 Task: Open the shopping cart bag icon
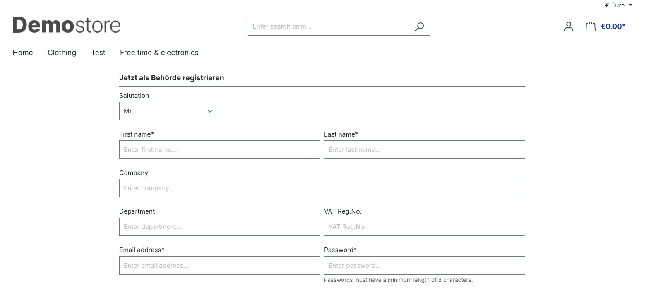590,26
